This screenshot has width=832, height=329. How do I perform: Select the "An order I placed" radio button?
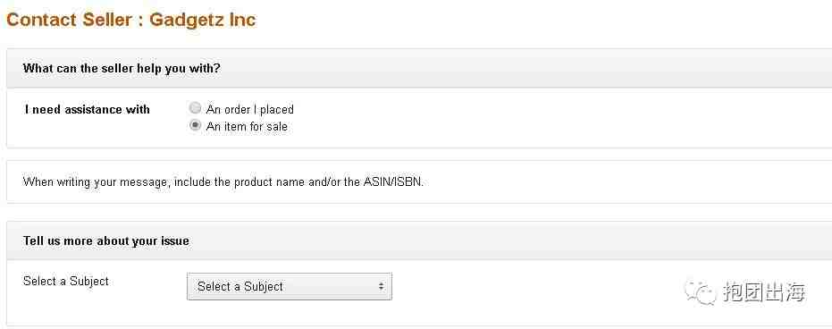pos(195,109)
